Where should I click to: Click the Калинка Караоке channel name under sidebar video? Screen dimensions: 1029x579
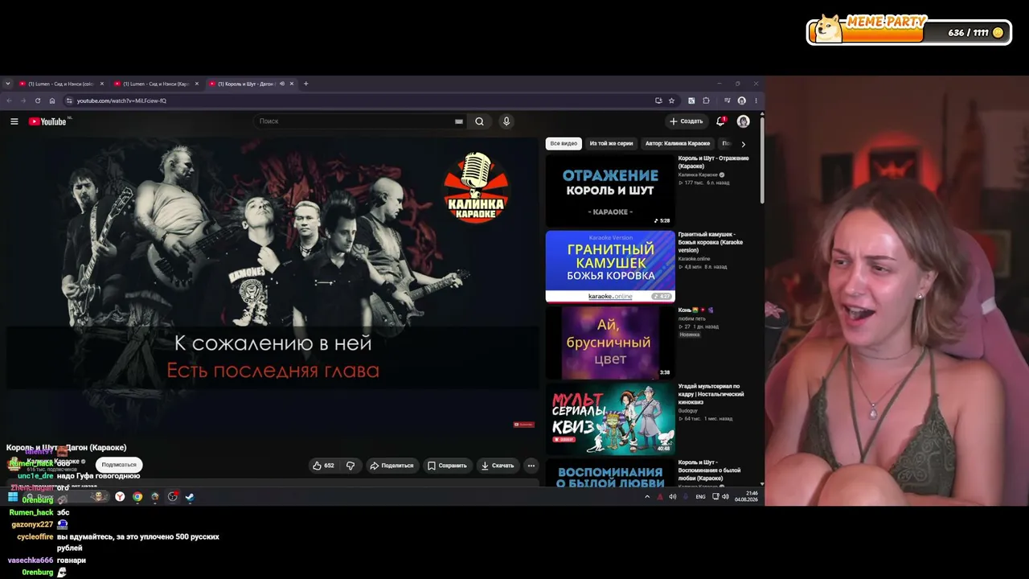[699, 175]
